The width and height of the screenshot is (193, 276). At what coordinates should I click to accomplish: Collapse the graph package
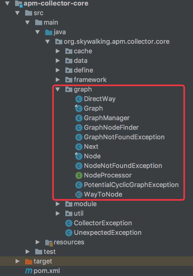point(58,89)
